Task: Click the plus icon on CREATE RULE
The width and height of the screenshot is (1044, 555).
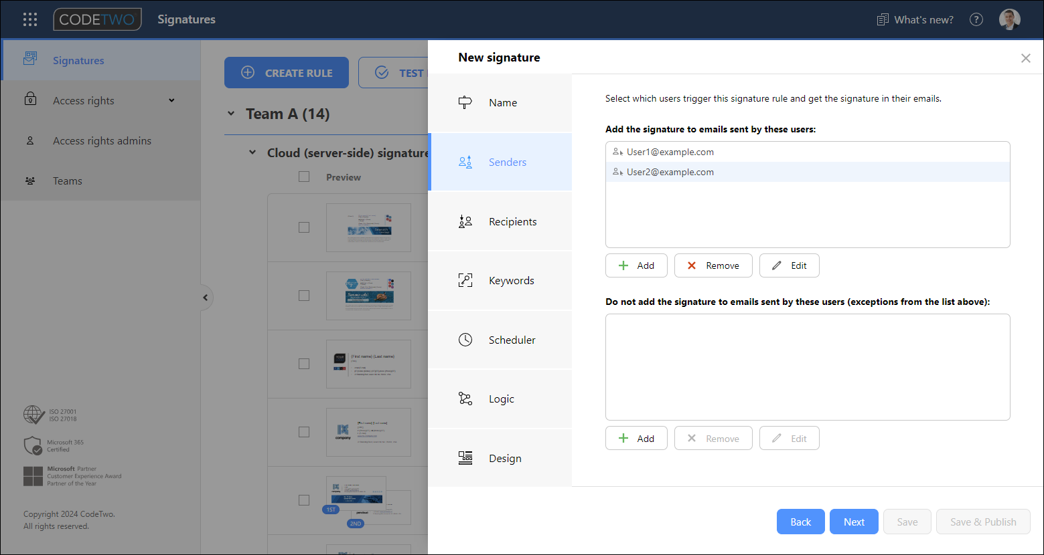Action: 248,73
